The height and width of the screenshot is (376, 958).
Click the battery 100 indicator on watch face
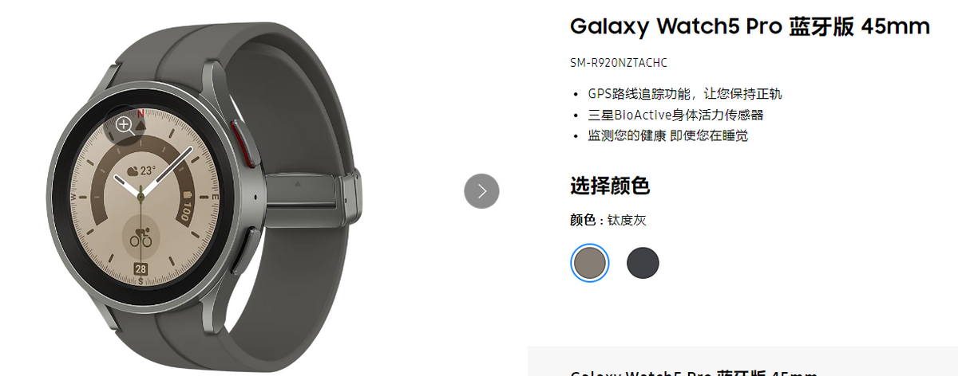click(x=186, y=207)
